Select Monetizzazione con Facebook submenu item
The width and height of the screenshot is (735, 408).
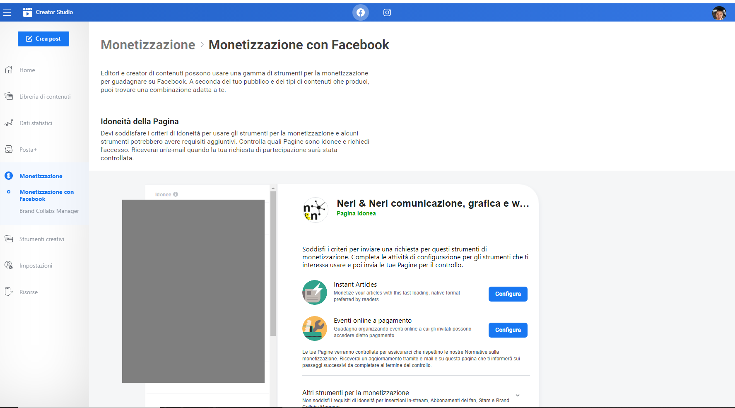[x=46, y=196]
